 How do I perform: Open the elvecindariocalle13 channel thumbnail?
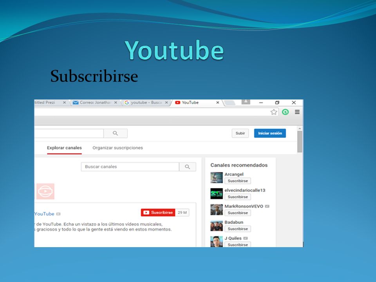(x=217, y=194)
